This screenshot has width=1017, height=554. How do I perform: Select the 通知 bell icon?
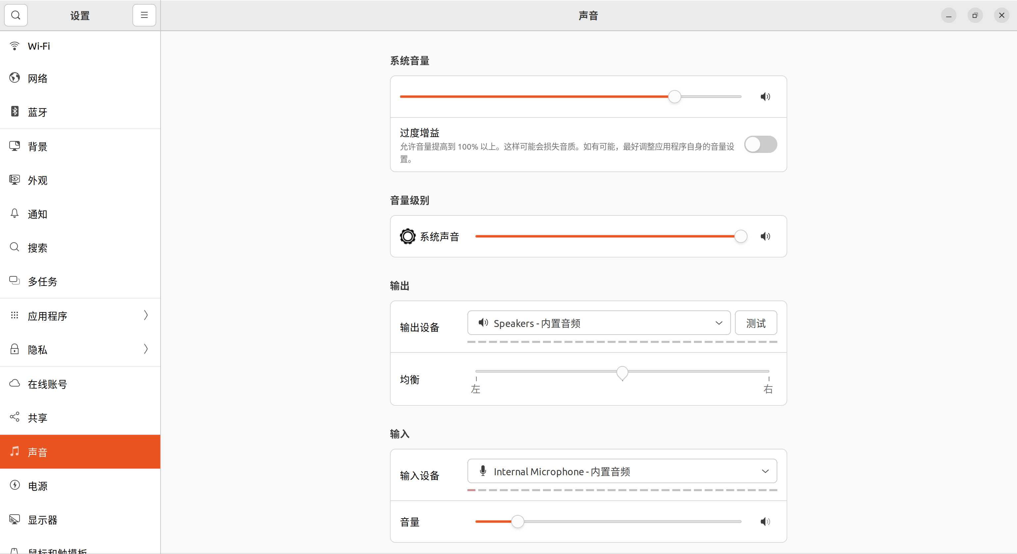click(15, 213)
